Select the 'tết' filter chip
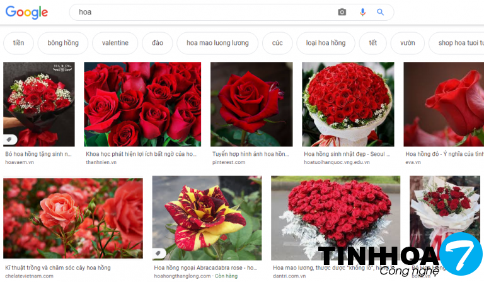The height and width of the screenshot is (282, 484). pos(373,43)
